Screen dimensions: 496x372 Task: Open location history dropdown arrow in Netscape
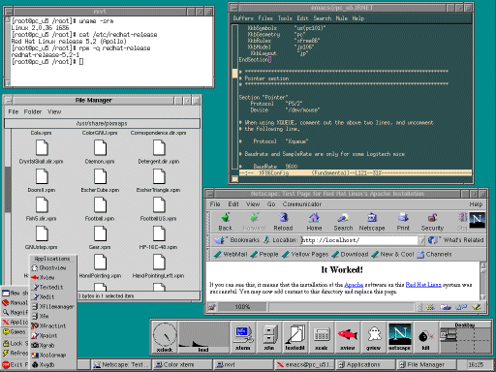click(x=421, y=240)
